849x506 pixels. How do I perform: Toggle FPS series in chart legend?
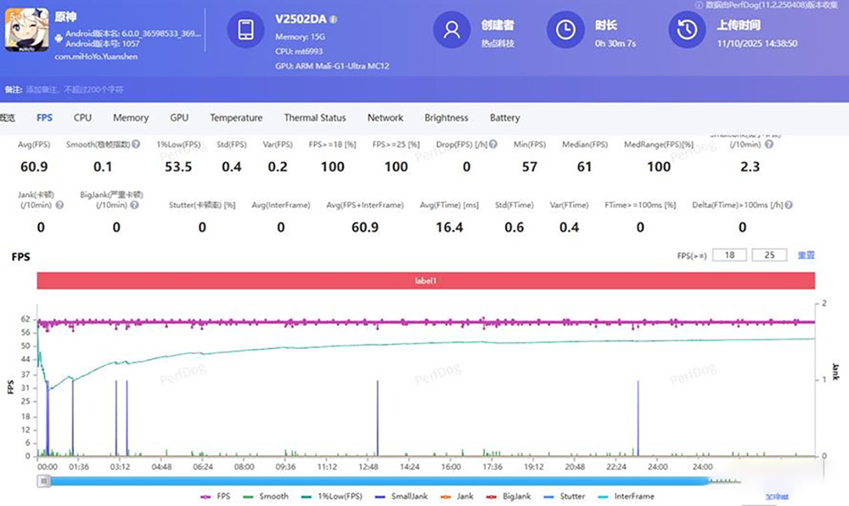[x=216, y=496]
